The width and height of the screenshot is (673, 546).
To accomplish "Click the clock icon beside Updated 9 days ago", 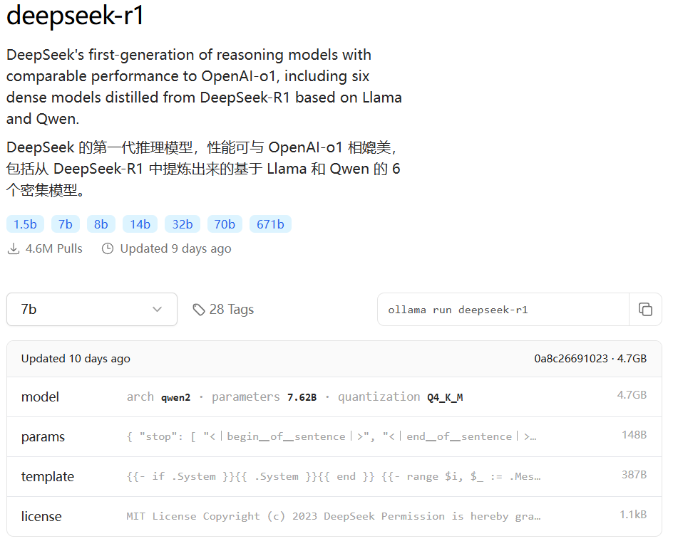I will point(108,248).
